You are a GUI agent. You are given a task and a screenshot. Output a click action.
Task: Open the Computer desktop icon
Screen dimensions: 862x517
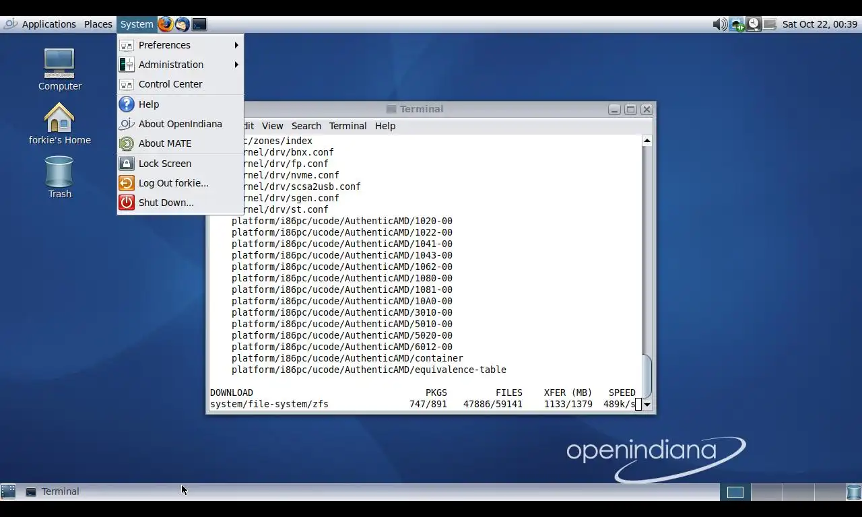tap(59, 69)
